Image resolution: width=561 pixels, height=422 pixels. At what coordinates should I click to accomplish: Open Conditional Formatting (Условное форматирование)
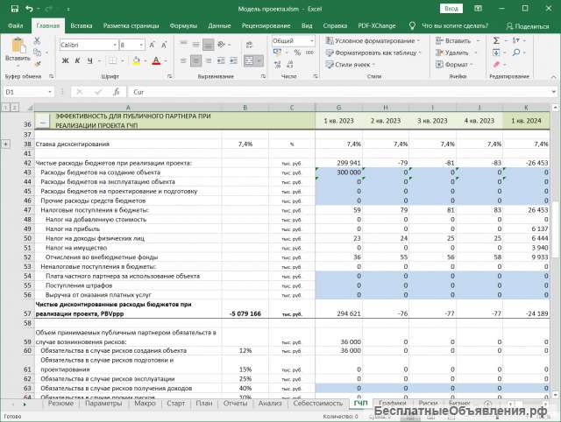point(374,40)
